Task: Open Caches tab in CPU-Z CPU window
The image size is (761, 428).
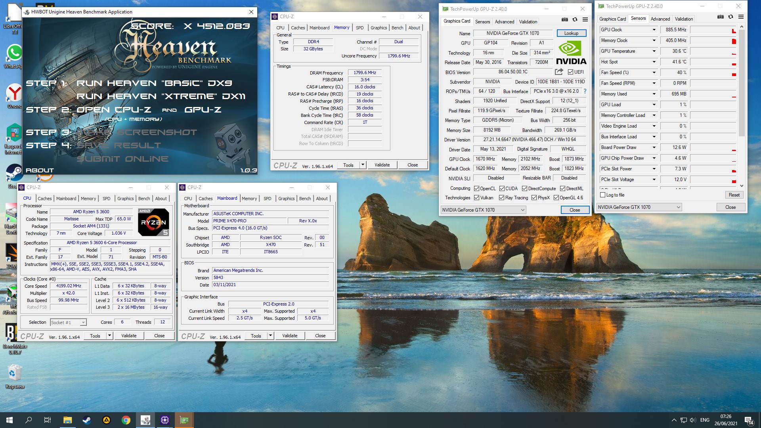Action: pyautogui.click(x=45, y=199)
